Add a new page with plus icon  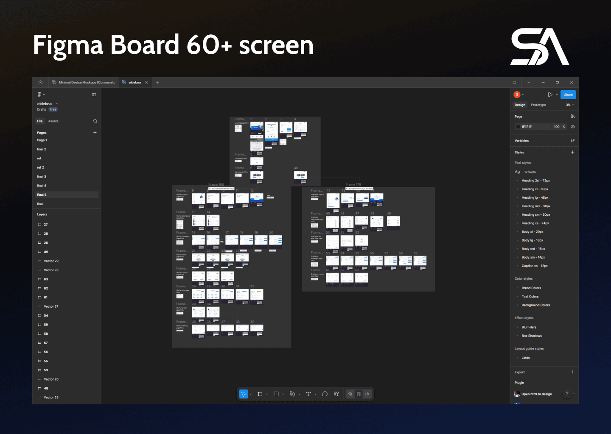tap(95, 133)
